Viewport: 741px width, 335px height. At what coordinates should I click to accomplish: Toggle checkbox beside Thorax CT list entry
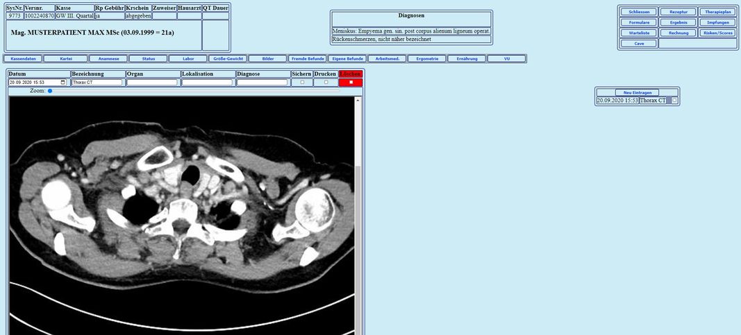[x=674, y=101]
